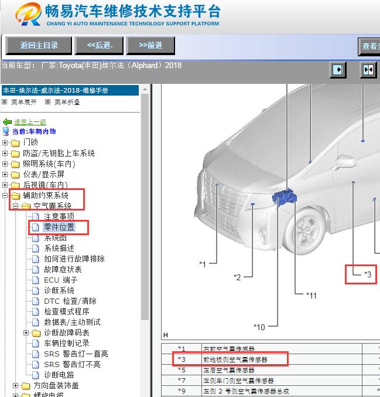
Task: Click the blue airbag ECU component in diagram
Action: pyautogui.click(x=284, y=196)
